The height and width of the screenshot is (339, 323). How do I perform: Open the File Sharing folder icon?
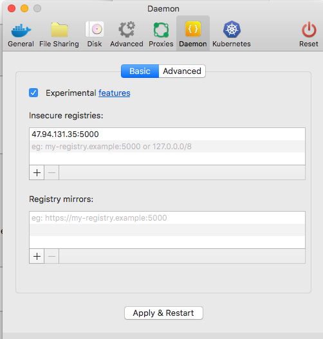(59, 30)
